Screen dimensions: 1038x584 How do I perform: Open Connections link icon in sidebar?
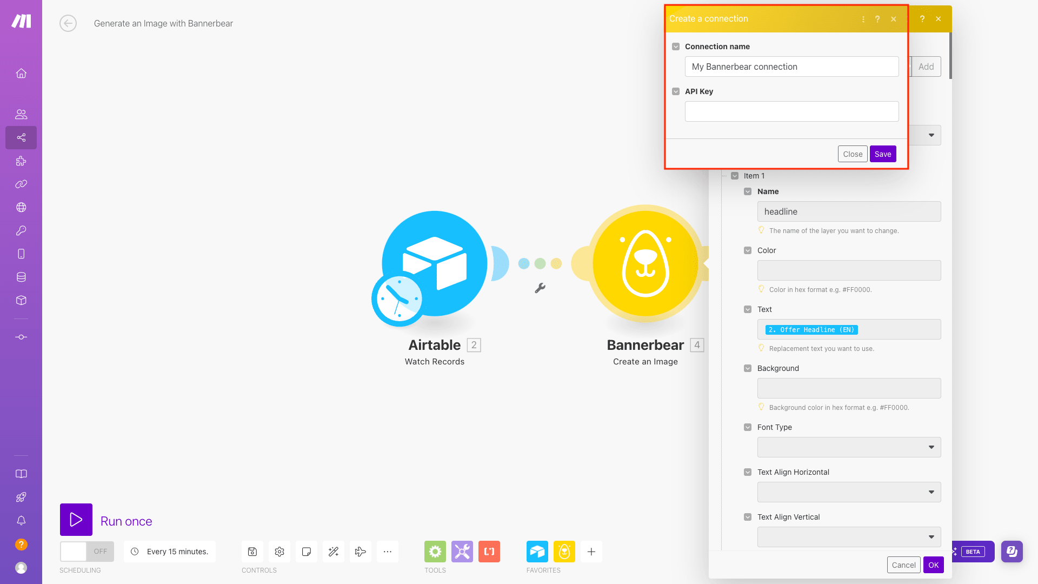click(21, 184)
